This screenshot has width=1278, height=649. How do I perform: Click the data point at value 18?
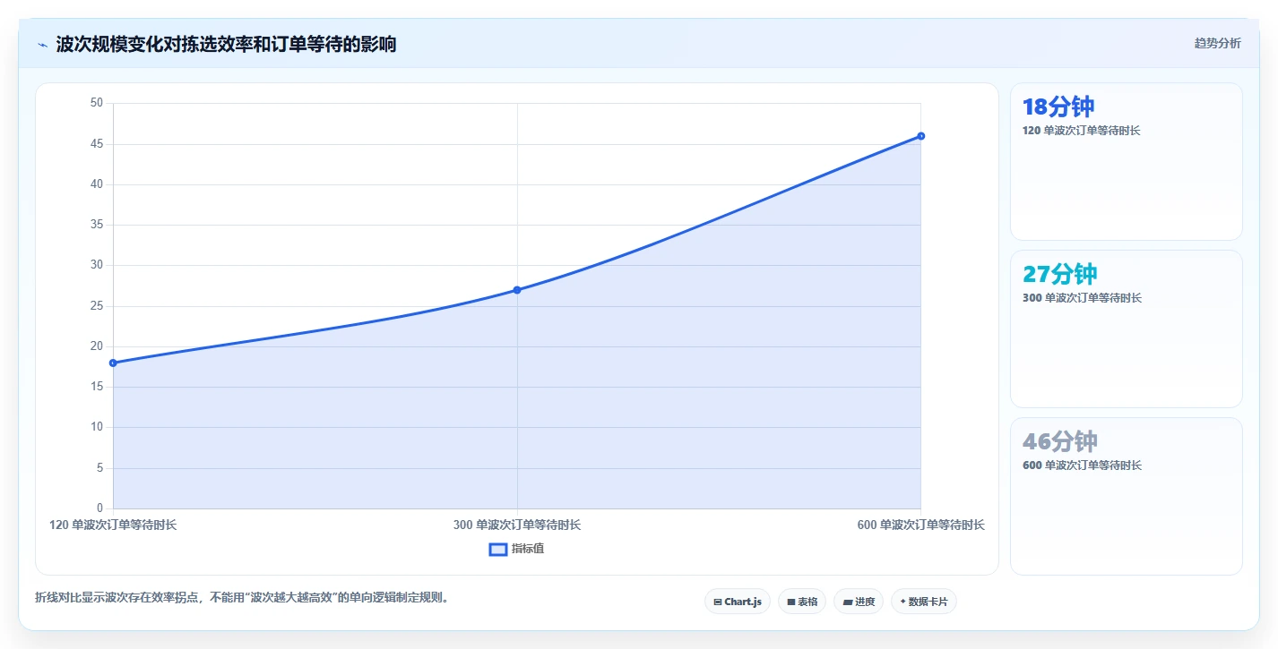click(113, 363)
